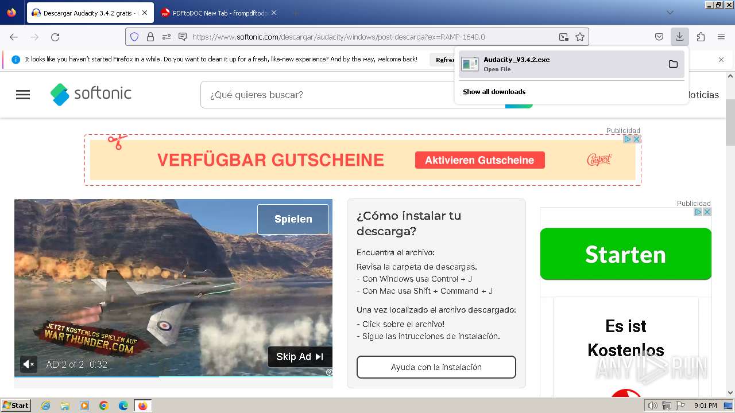Click Spielen on the video ad
The image size is (735, 413).
point(293,219)
